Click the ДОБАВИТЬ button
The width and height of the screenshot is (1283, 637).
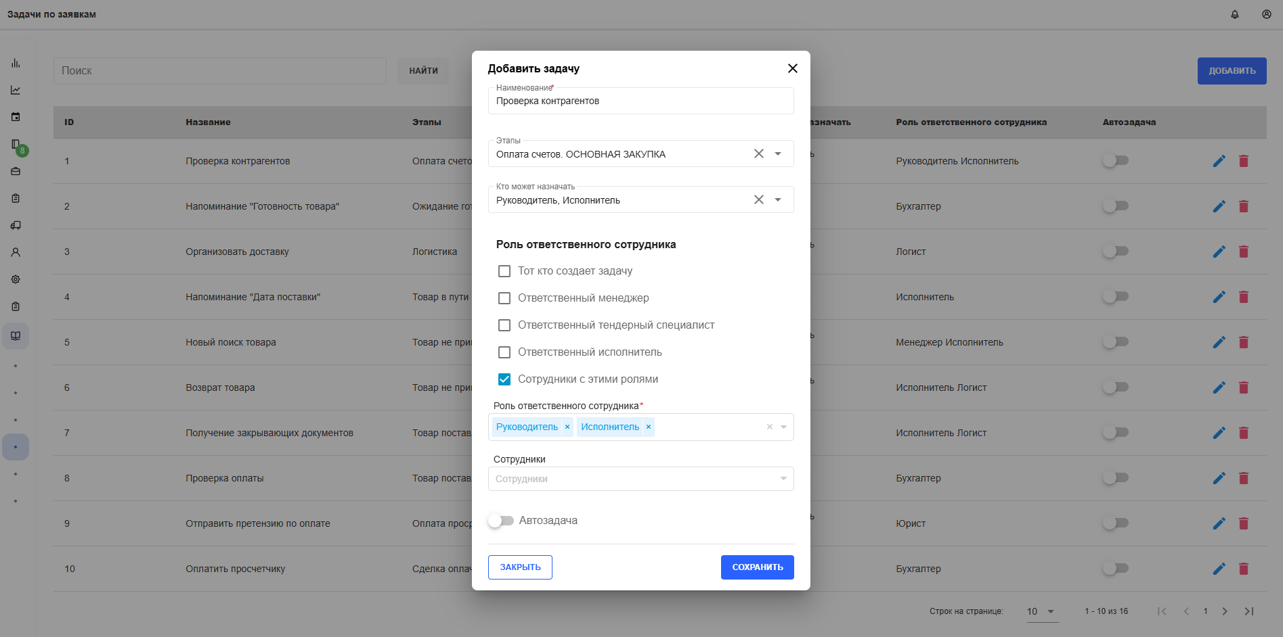click(1232, 71)
